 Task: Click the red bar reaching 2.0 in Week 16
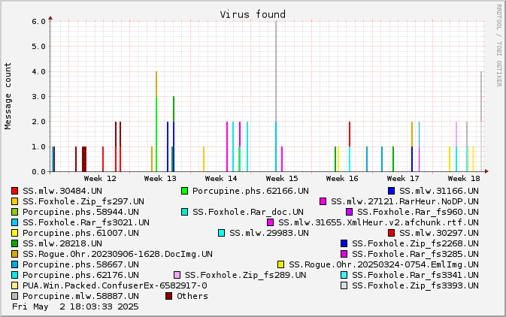click(x=350, y=134)
